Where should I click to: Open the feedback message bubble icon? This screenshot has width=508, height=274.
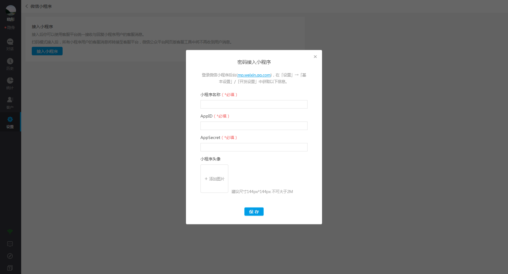[x=10, y=244]
